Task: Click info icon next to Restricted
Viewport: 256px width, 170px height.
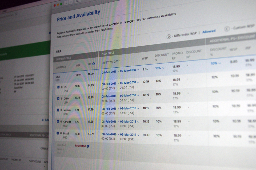Action: [88, 146]
